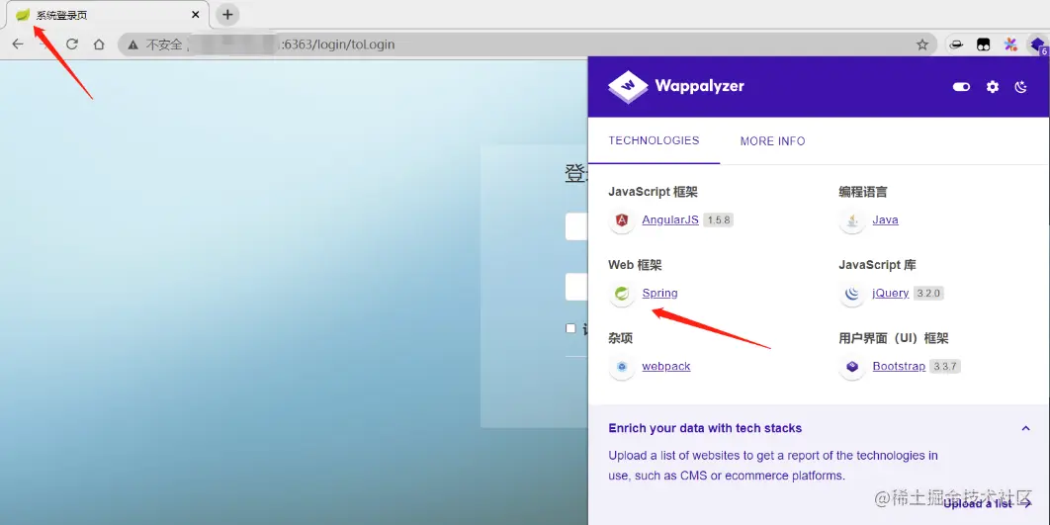
Task: Open the Wappalyzer extension icon in toolbar
Action: coord(1037,44)
